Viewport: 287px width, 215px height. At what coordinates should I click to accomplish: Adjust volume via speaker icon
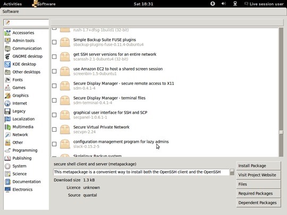(223, 4)
